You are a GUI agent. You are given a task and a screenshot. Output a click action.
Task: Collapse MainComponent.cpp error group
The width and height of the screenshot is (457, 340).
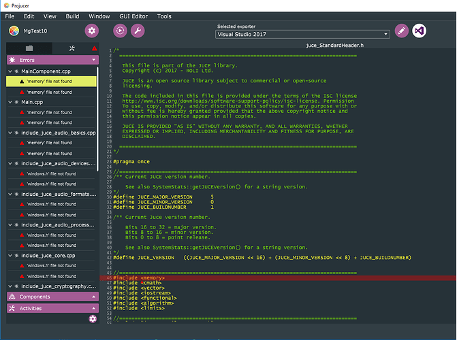(12, 71)
